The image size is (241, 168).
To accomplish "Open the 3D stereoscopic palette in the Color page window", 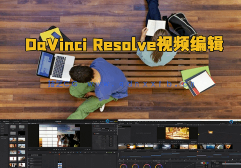I will pos(197,159).
